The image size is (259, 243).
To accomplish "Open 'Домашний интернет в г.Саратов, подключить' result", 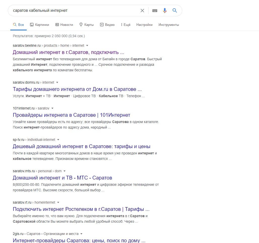I will 68,52.
